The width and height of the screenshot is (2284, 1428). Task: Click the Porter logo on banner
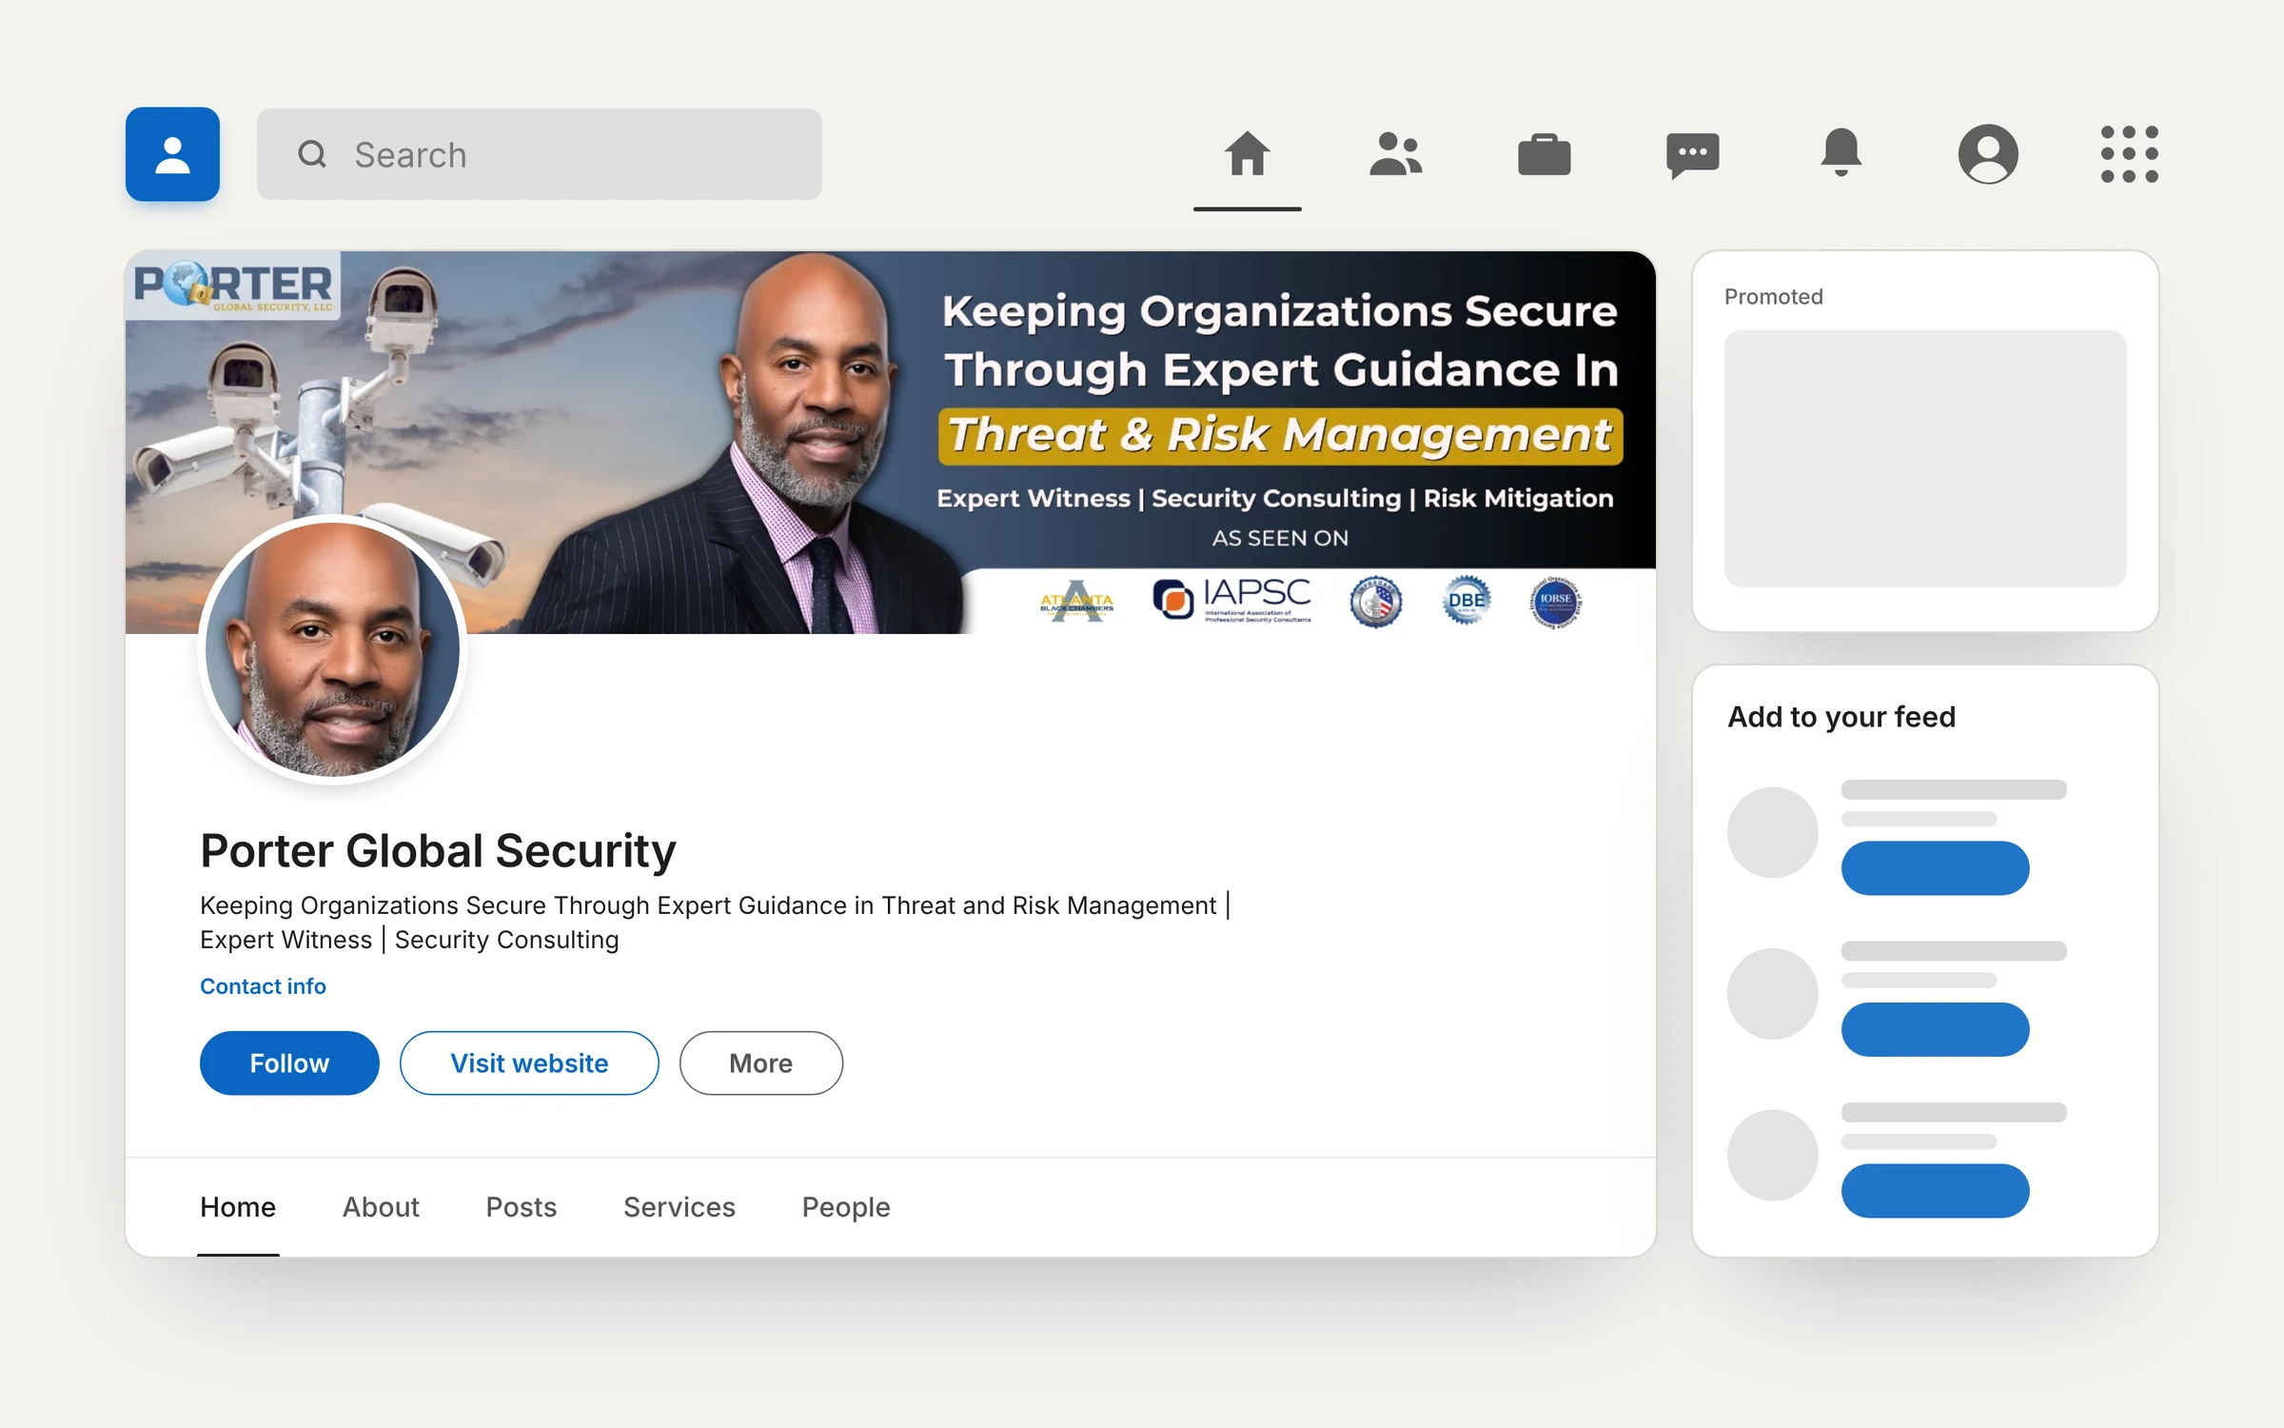click(233, 286)
